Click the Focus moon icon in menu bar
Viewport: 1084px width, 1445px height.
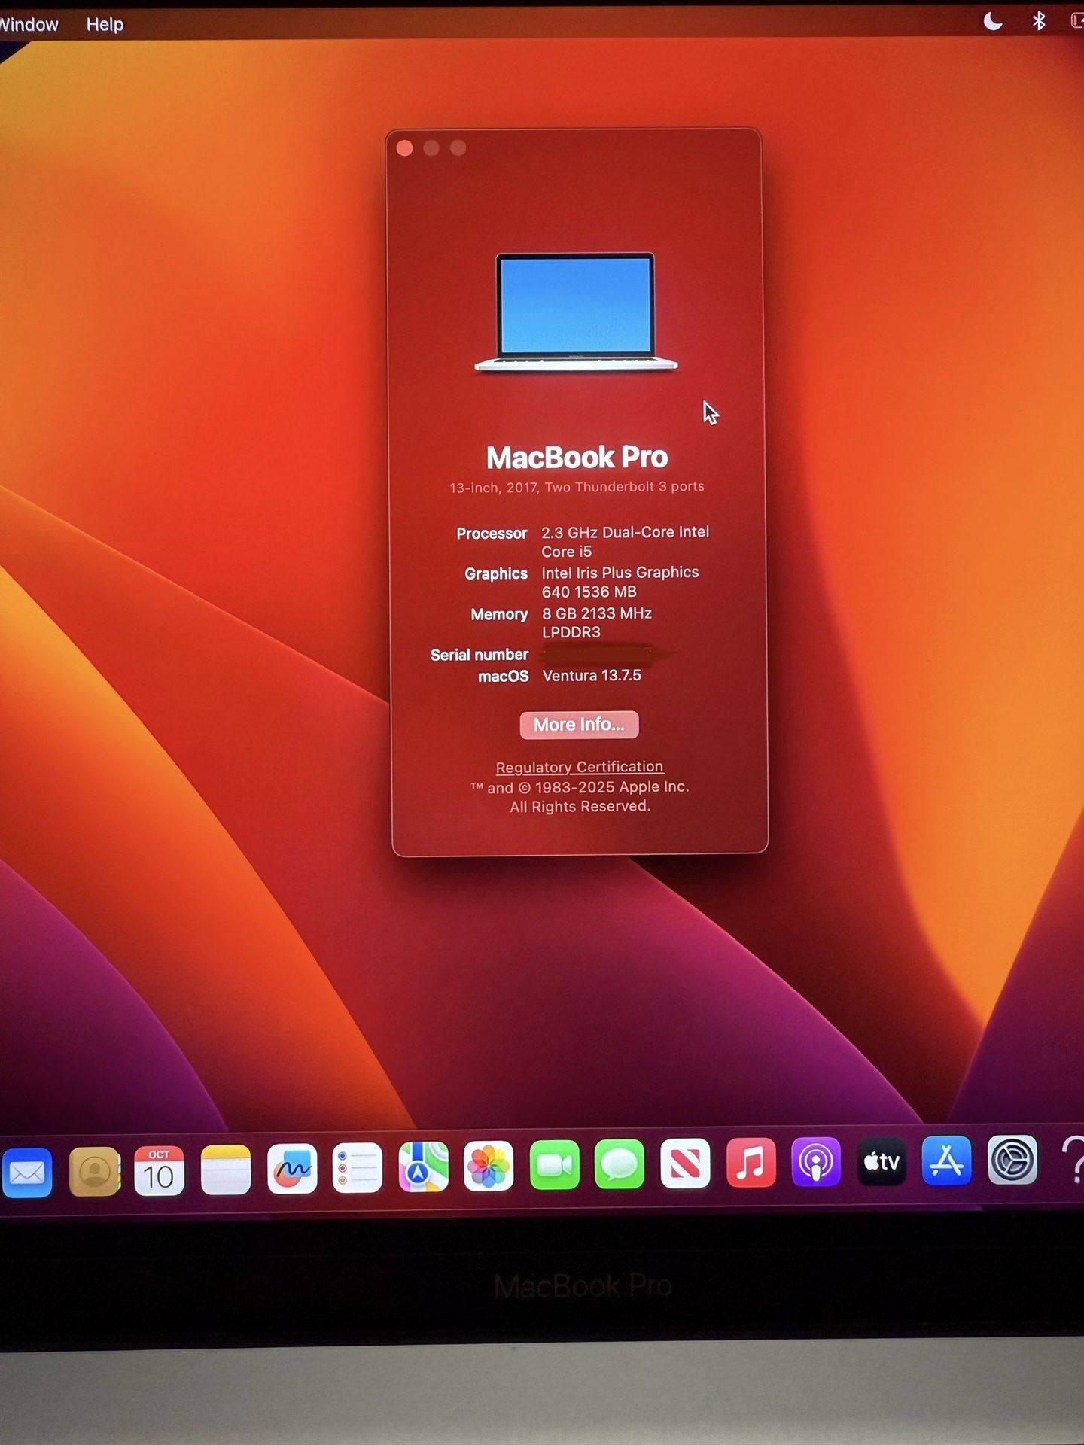coord(993,22)
